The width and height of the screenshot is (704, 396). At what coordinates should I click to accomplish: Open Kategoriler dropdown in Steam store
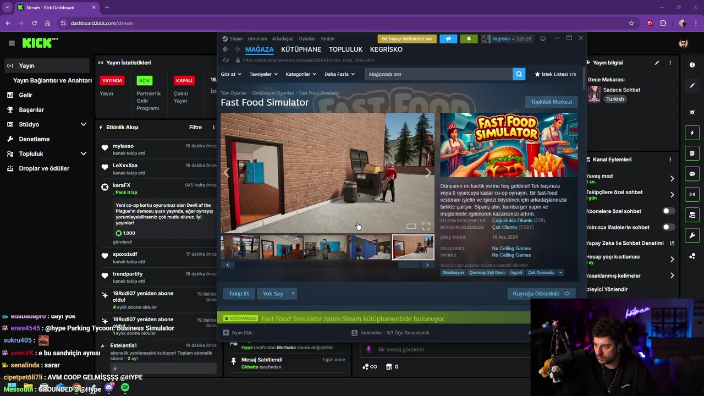(x=301, y=74)
